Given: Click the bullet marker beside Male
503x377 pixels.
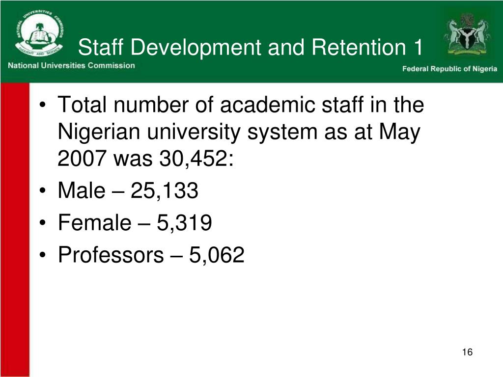Looking at the screenshot, I should 43,191.
